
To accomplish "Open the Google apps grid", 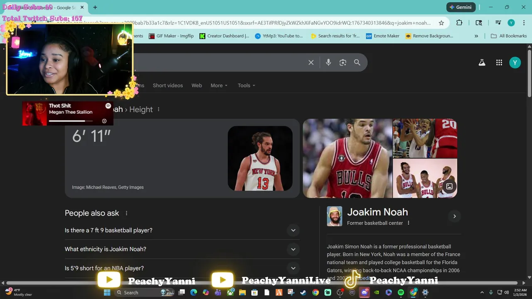I will click(x=499, y=63).
